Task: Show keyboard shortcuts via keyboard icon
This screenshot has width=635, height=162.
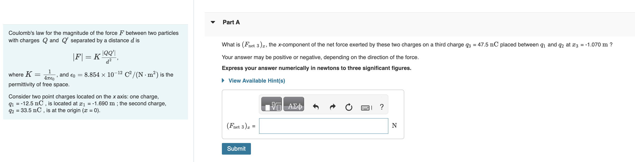Action: [x=366, y=107]
